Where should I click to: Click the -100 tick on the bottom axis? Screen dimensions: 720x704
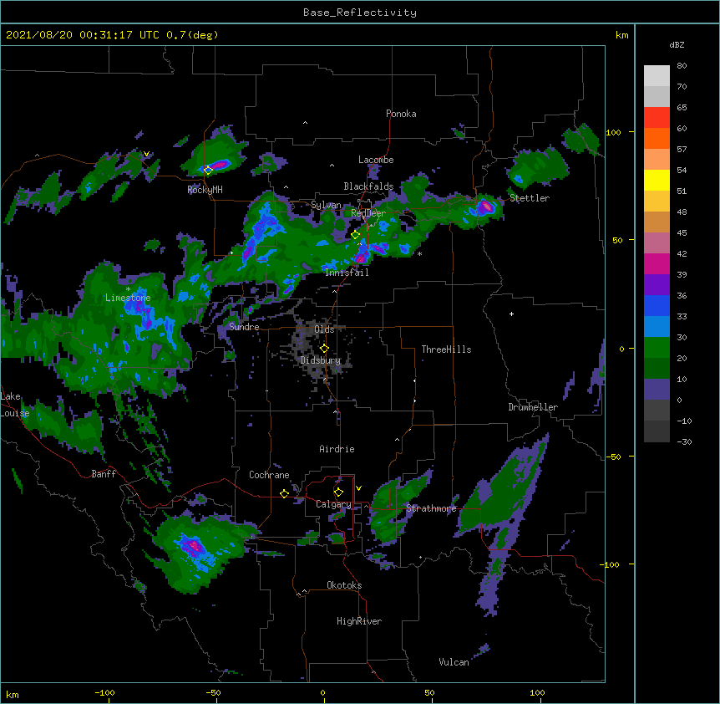click(x=104, y=692)
